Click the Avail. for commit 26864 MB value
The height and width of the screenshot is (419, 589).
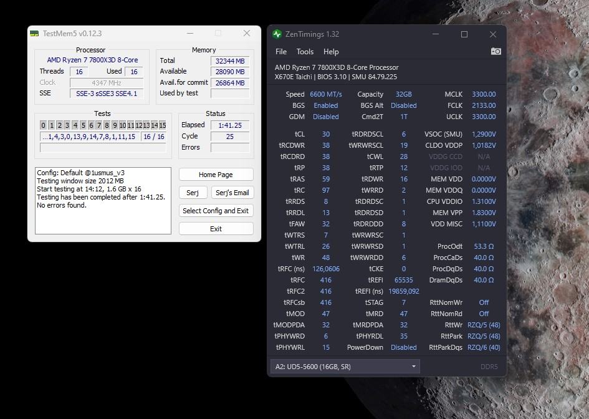pos(230,83)
